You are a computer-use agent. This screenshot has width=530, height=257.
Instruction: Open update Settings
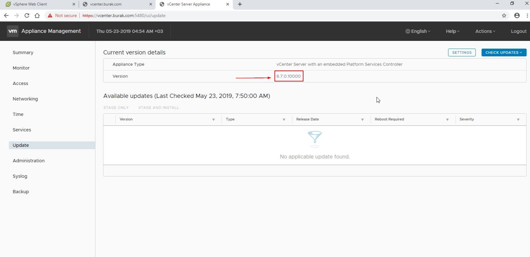point(462,52)
